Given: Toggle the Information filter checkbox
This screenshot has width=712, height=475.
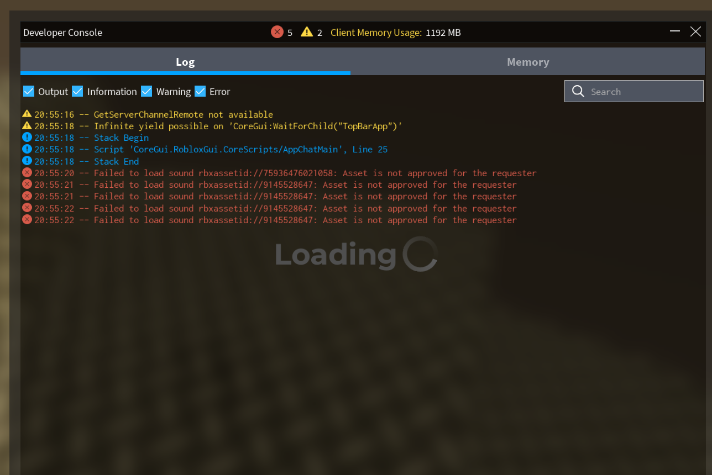Looking at the screenshot, I should point(77,91).
